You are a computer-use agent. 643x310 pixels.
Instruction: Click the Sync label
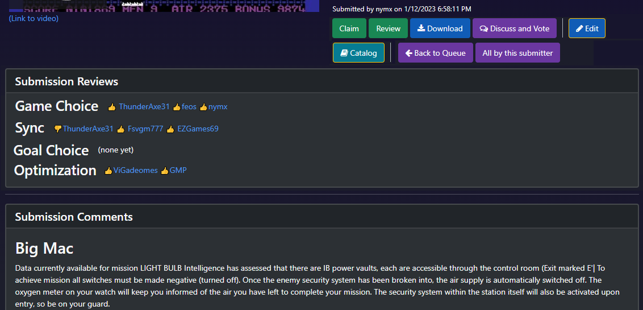point(30,128)
